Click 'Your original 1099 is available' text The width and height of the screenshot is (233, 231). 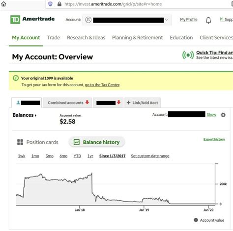tap(47, 78)
